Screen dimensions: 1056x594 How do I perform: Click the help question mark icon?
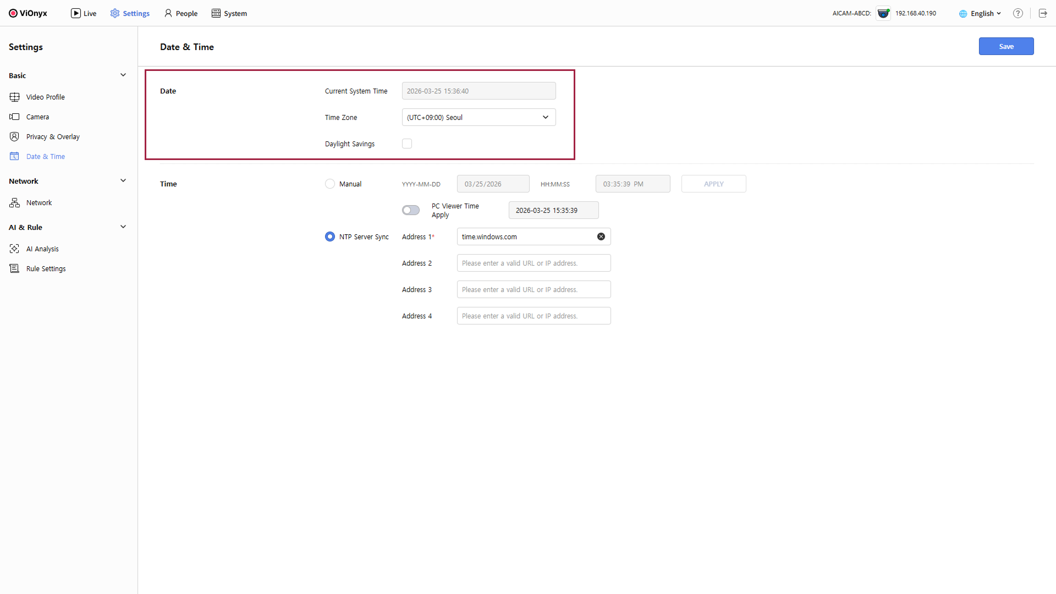pyautogui.click(x=1018, y=13)
